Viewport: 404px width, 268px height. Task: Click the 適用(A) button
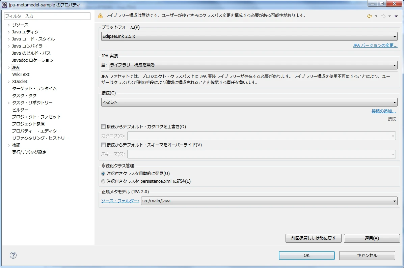click(372, 238)
